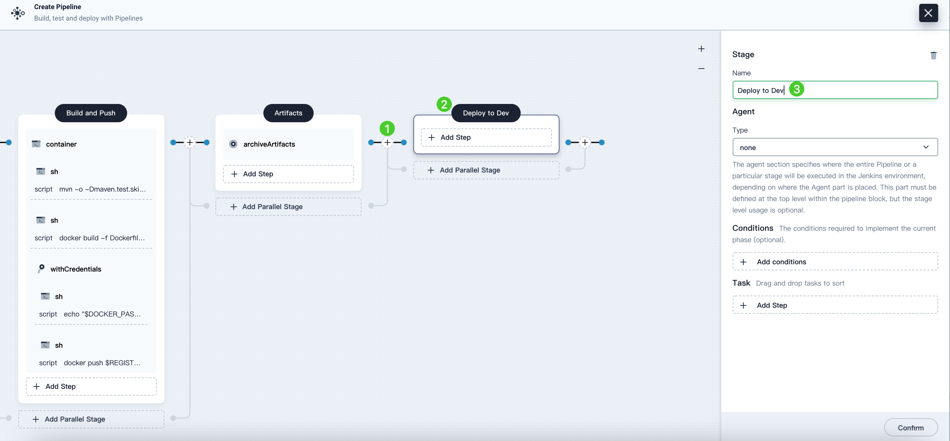Add Parallel Stage below Artifacts
This screenshot has height=441, width=950.
click(x=288, y=207)
